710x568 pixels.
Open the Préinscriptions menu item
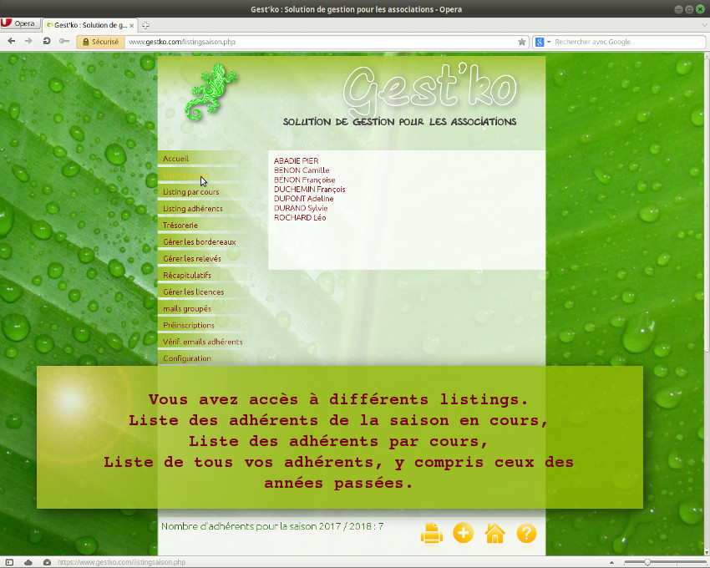coord(189,325)
